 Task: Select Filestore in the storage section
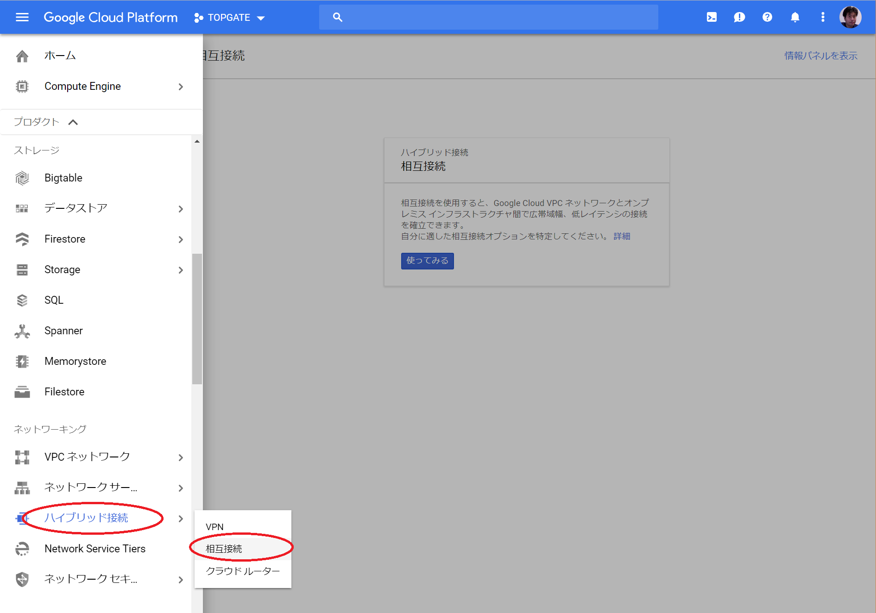64,392
